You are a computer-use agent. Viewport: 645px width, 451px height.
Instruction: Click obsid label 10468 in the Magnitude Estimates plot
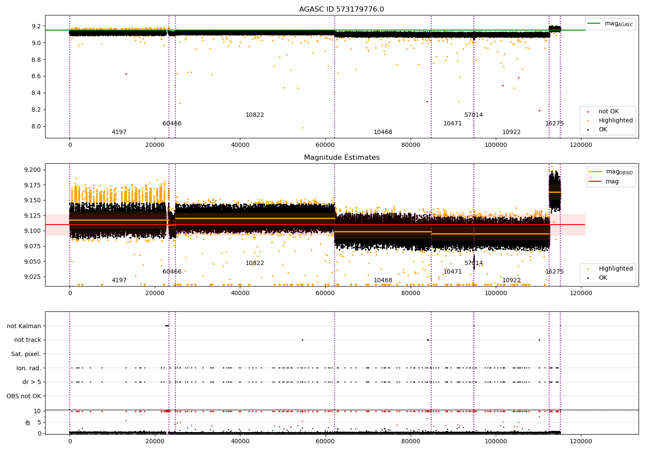tap(383, 280)
